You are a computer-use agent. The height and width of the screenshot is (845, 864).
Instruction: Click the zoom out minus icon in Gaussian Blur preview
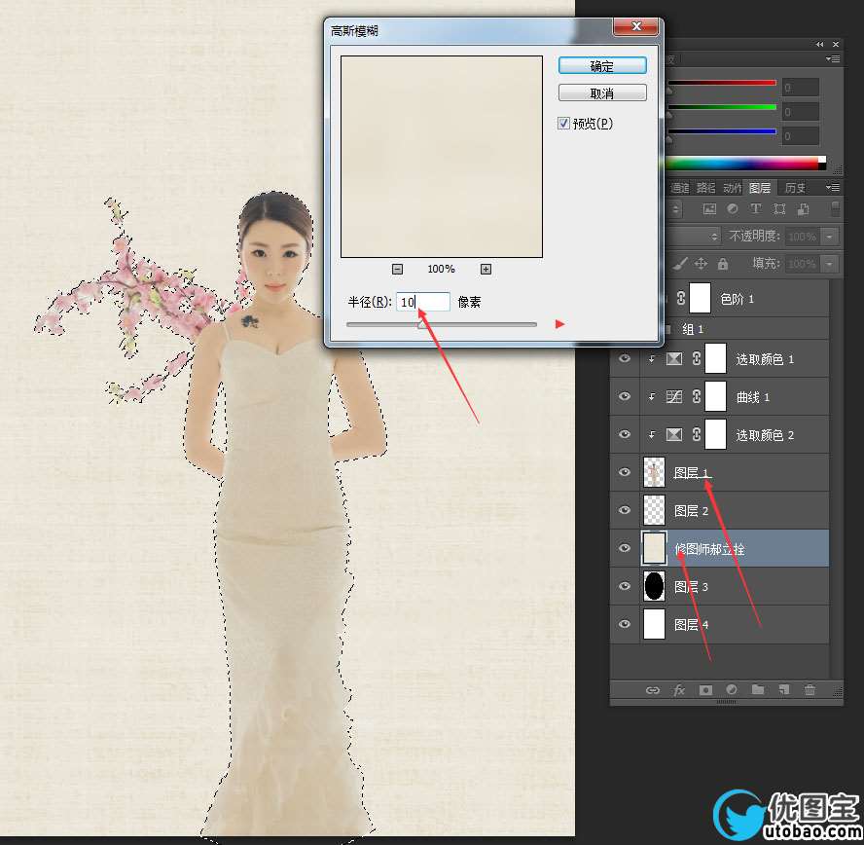pos(397,269)
